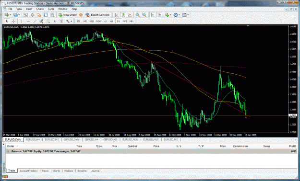Screen dimensions: 300x181
Task: Open the Help menu
Action: click(x=74, y=9)
